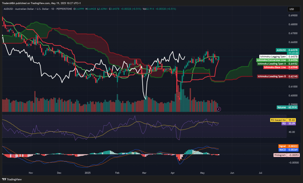
Task: Click the Apr label on time axis
Action: point(173,172)
